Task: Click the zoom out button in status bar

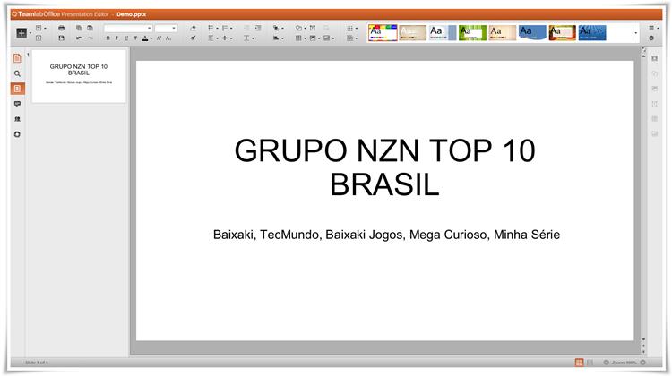Action: [x=607, y=363]
